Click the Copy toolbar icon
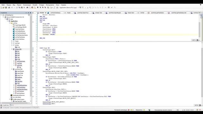Screen dimensions: 203x114 pos(19,8)
